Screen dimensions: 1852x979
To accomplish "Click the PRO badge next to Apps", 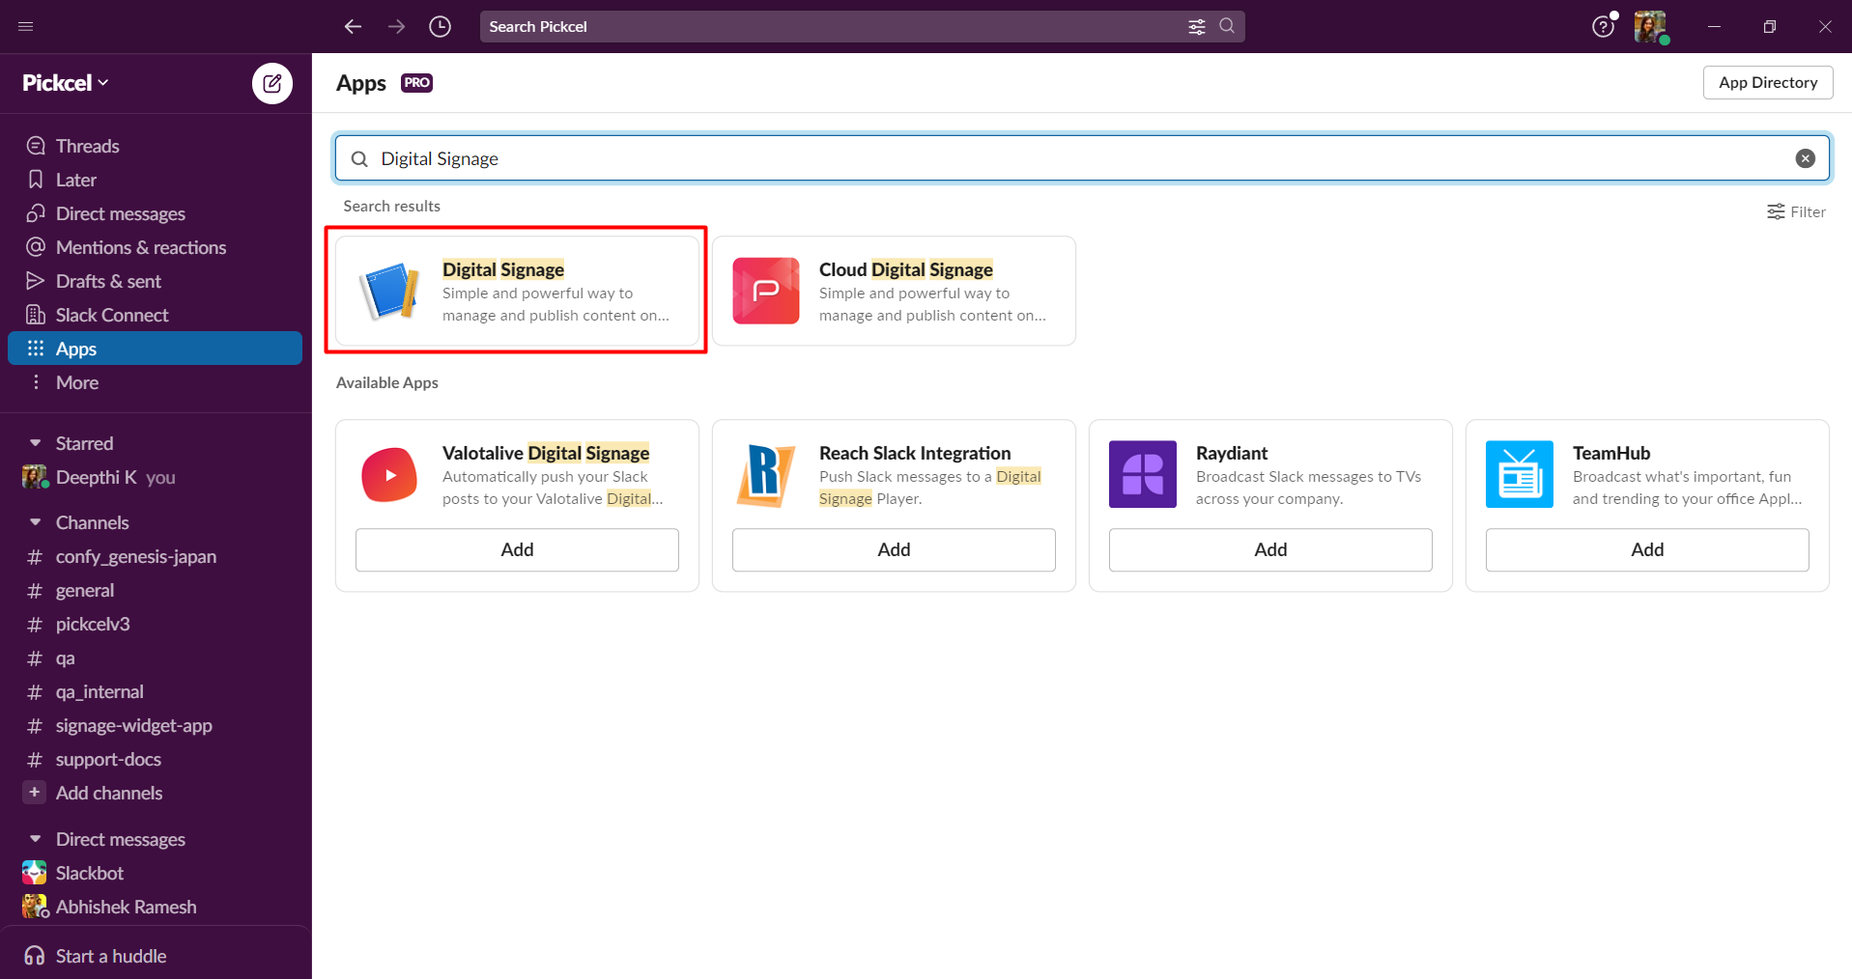I will coord(416,83).
